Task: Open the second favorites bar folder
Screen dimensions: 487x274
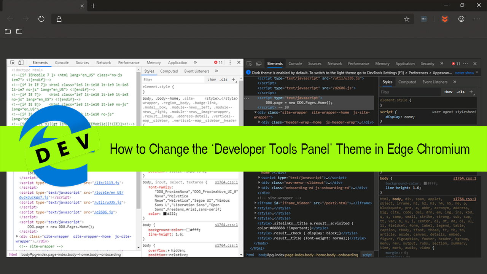Action: coord(19,32)
